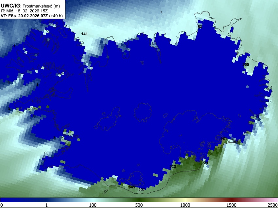The height and width of the screenshot is (208, 278).
Task: Click the 'VT: Fös. 20.02.2026 07Z' valid time text
Action: [24, 16]
